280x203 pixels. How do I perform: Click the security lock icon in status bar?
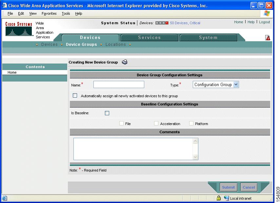click(x=218, y=198)
